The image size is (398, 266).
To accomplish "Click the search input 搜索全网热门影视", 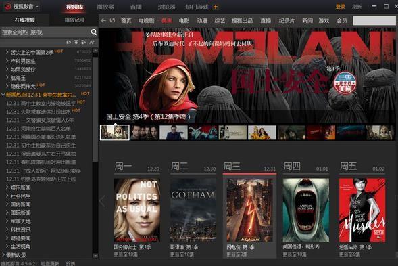I will coord(45,32).
